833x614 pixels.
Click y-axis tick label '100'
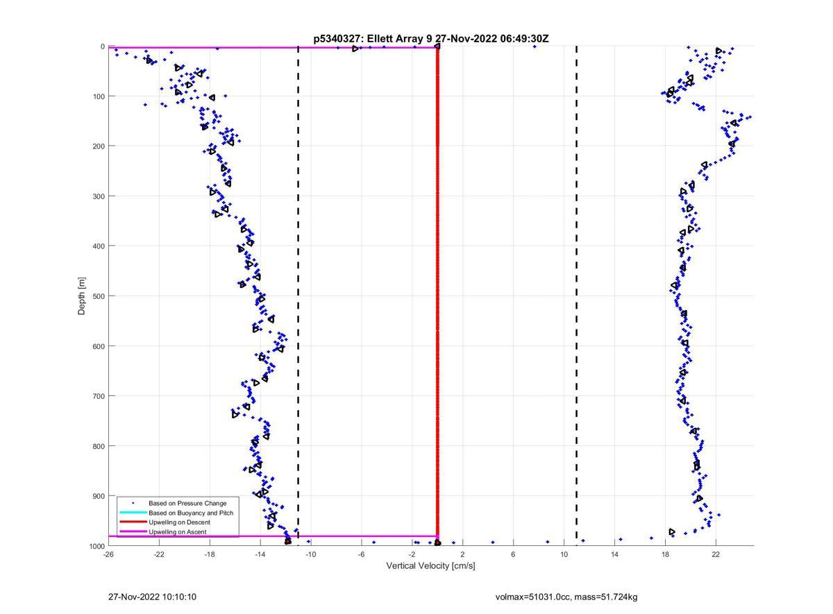99,96
